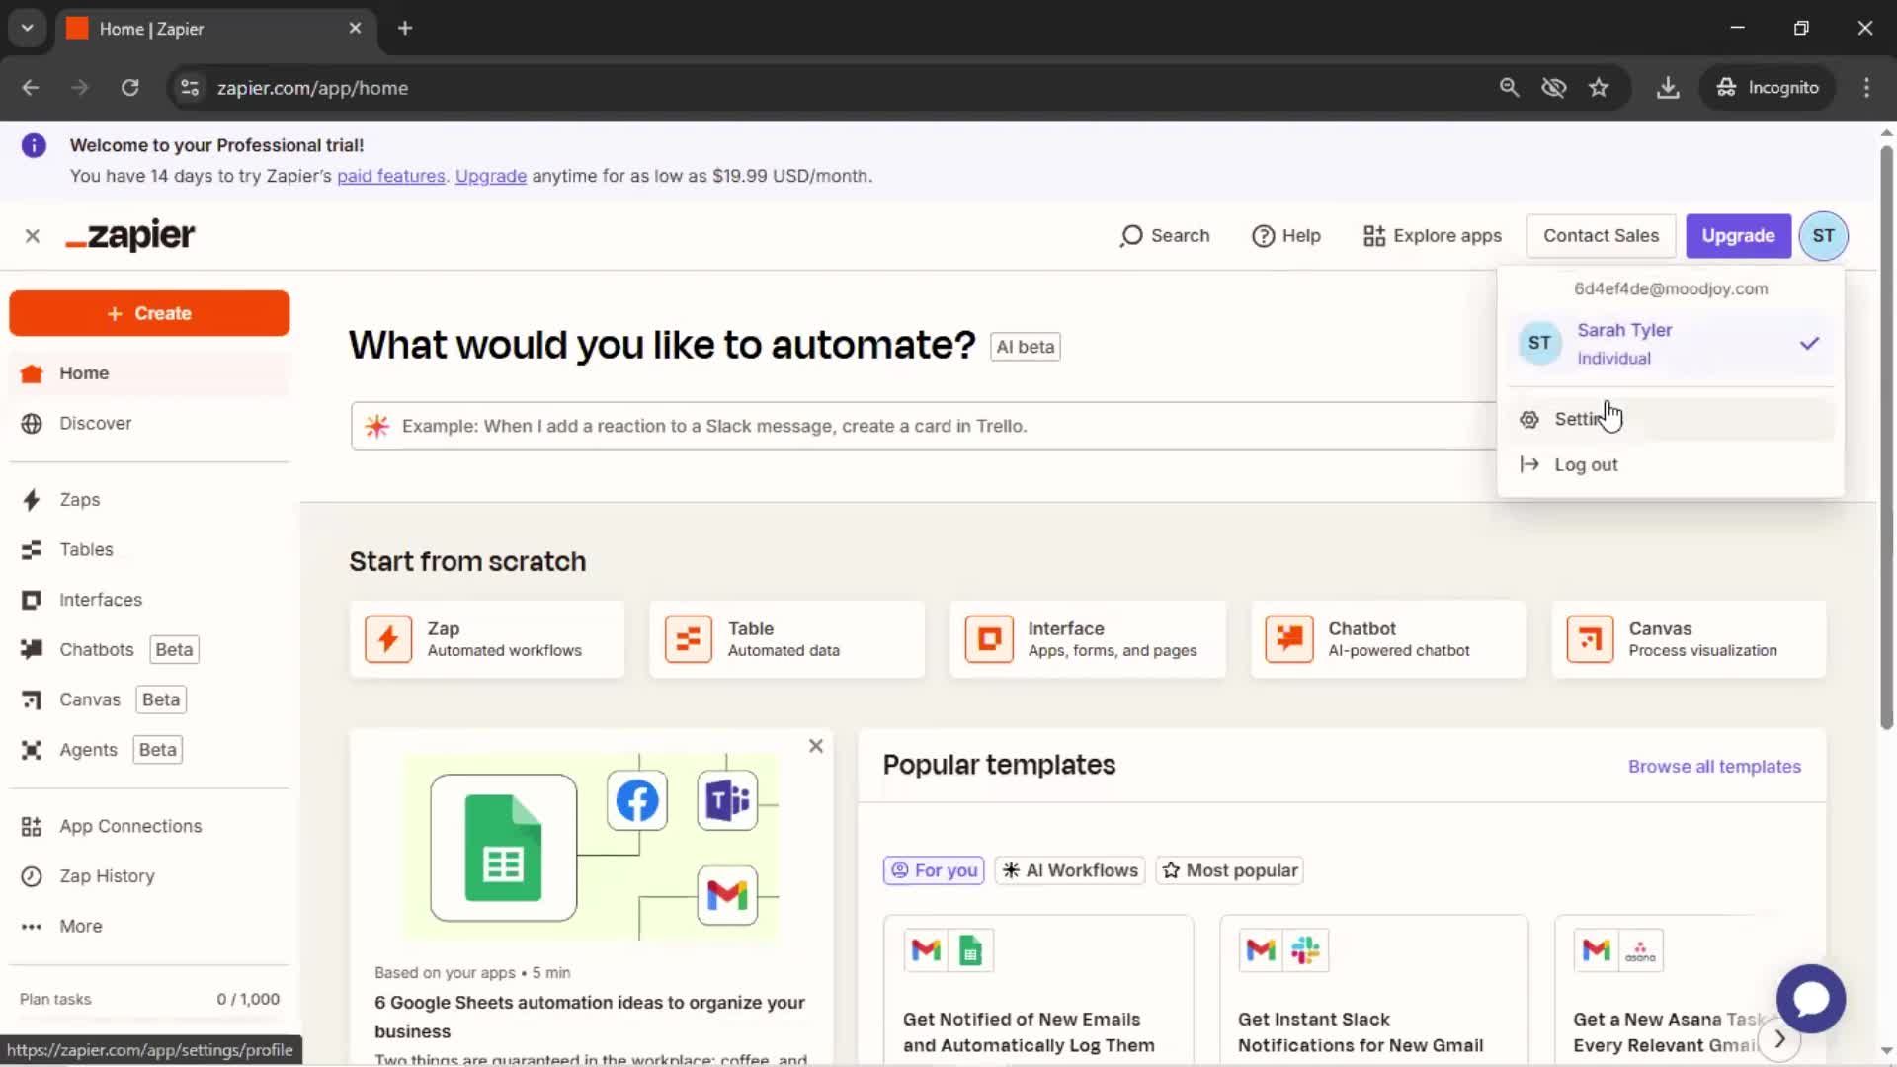Click the Upgrade link in banner
The width and height of the screenshot is (1897, 1067).
[x=491, y=176]
